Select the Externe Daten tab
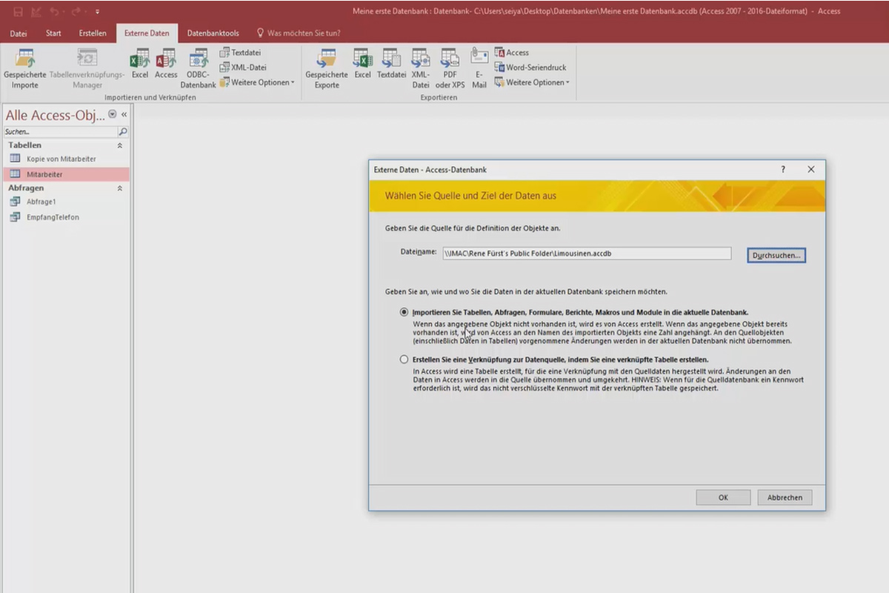Screen dimensions: 889x593 pos(147,33)
